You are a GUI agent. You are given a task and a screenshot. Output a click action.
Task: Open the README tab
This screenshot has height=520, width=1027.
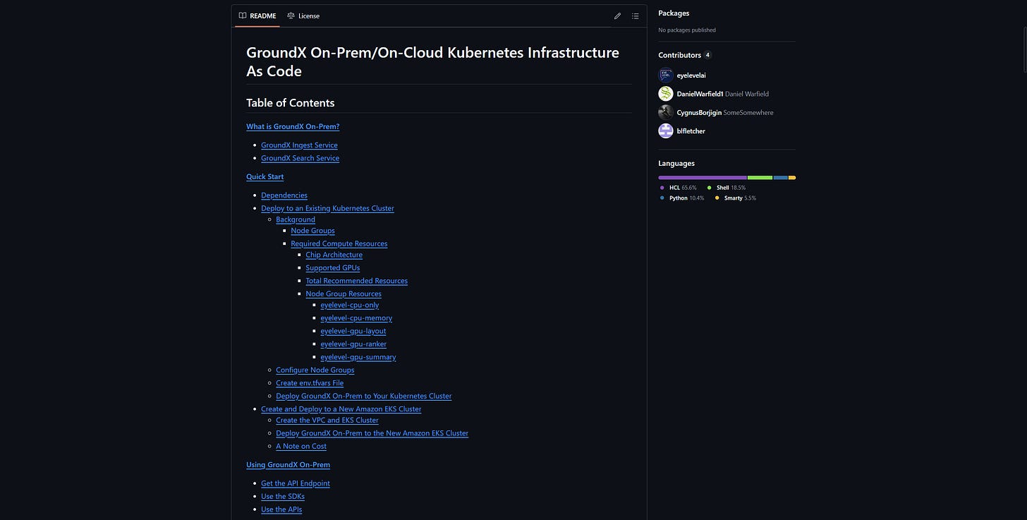tap(257, 16)
